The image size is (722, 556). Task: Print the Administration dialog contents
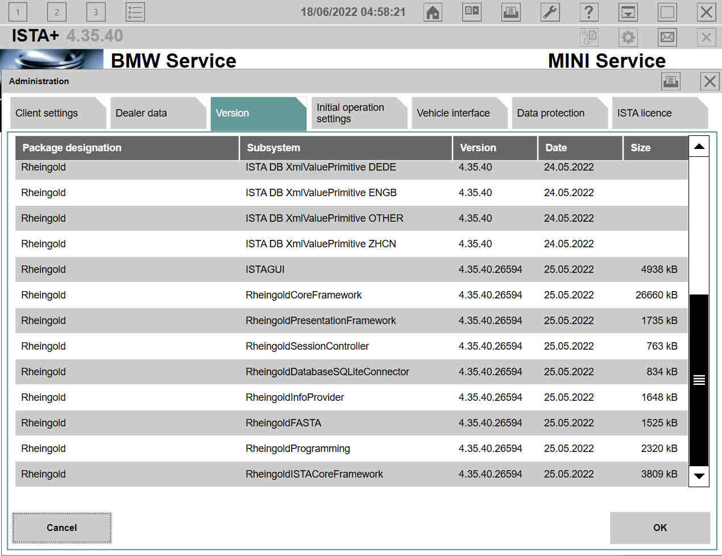coord(671,81)
